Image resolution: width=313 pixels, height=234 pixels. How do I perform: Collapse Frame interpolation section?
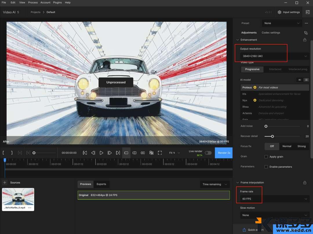coord(238,182)
